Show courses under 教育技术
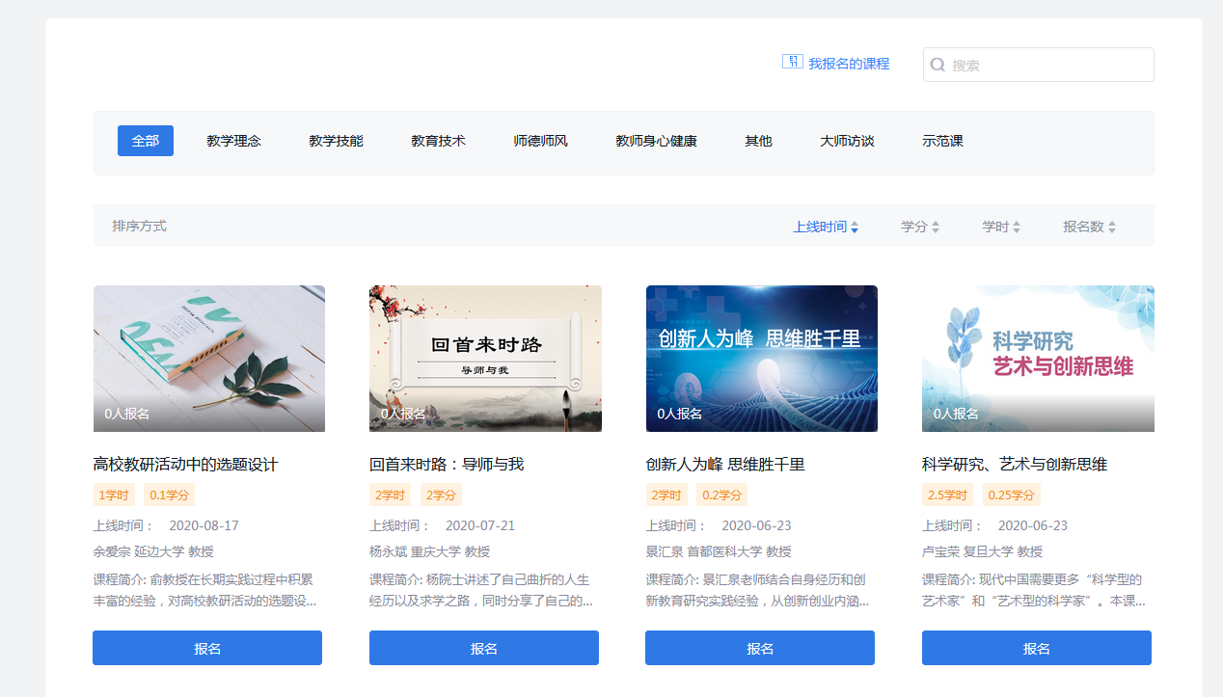The width and height of the screenshot is (1223, 697). pos(438,141)
